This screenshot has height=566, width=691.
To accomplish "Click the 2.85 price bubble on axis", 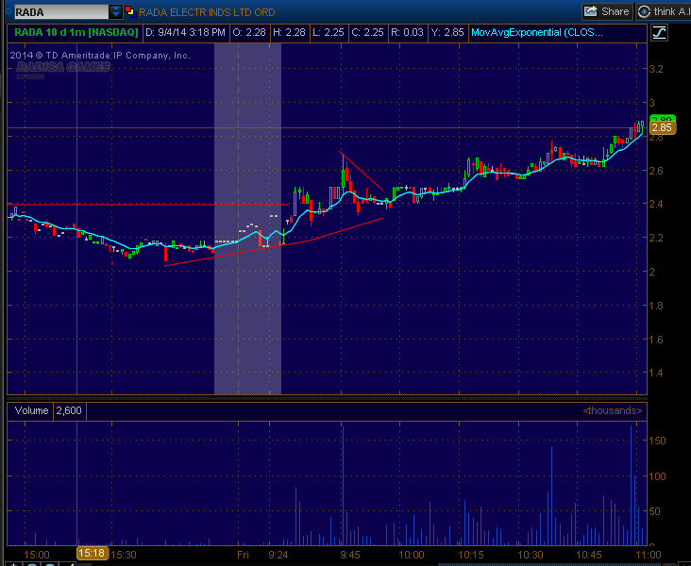I will pos(662,128).
